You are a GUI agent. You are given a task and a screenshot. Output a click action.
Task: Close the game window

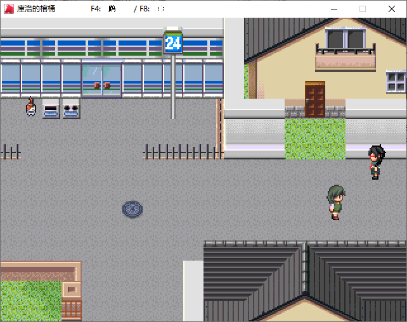[392, 9]
